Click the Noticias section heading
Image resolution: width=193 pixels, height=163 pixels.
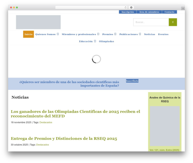coord(20,97)
